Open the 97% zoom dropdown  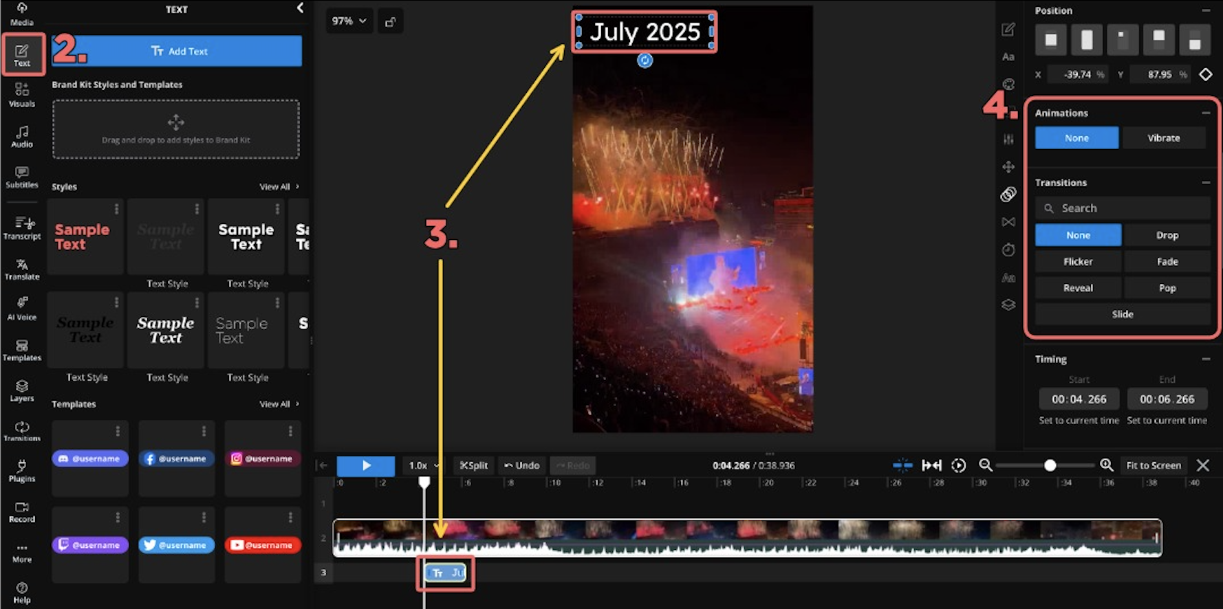[349, 21]
